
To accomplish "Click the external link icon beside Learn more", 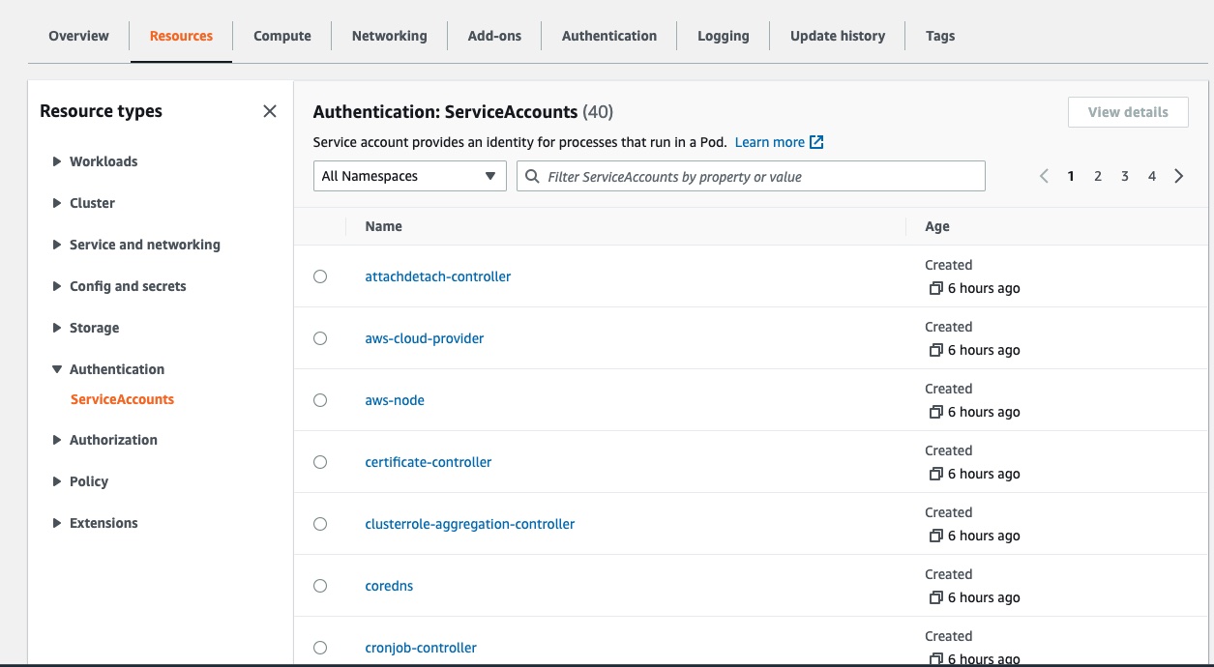I will pyautogui.click(x=816, y=142).
